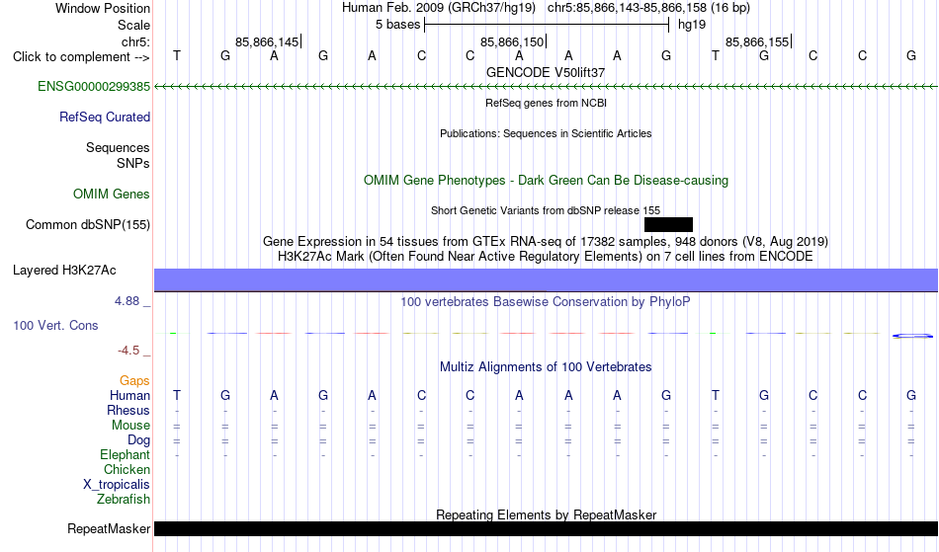Click the GTEx Gene Expression track title
The width and height of the screenshot is (939, 552).
pyautogui.click(x=546, y=242)
